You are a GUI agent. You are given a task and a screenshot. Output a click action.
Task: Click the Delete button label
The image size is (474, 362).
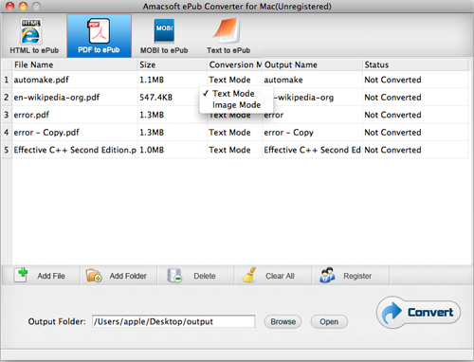pos(205,276)
